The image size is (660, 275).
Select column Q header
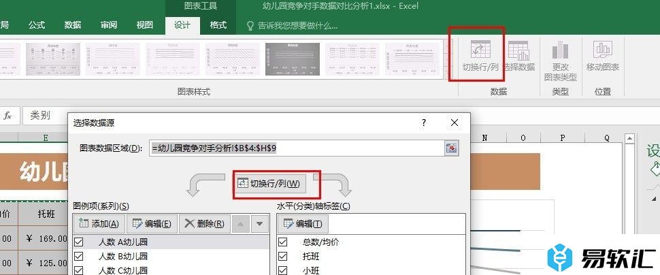coord(606,137)
